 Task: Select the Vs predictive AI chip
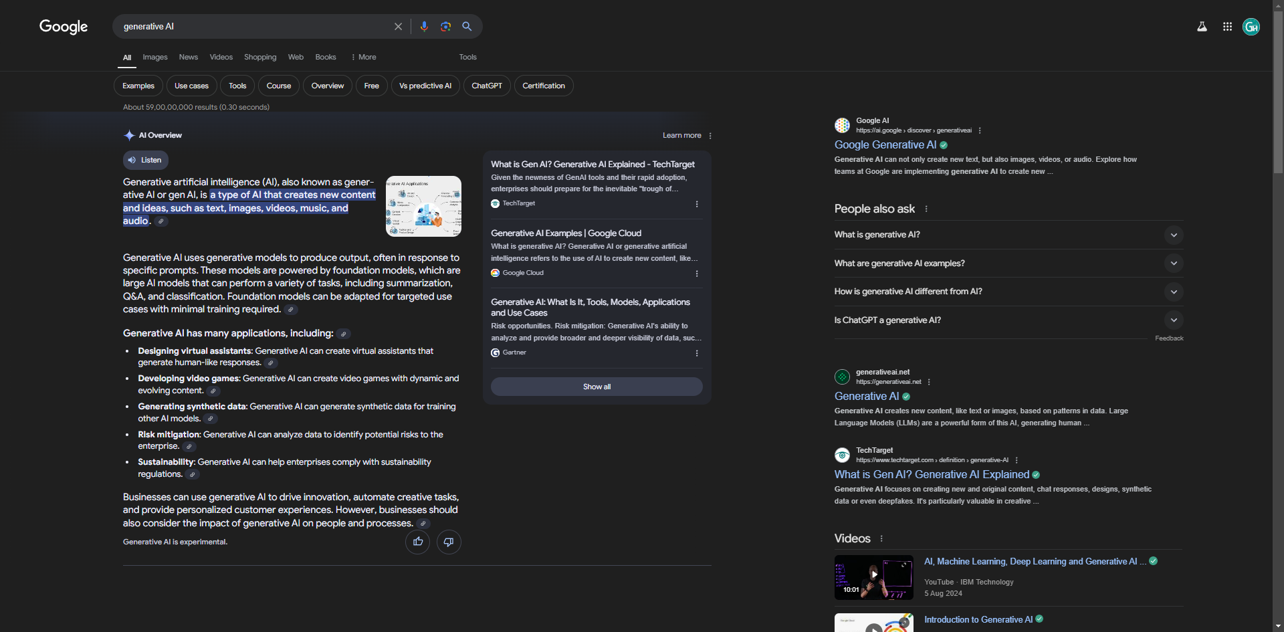pos(425,86)
